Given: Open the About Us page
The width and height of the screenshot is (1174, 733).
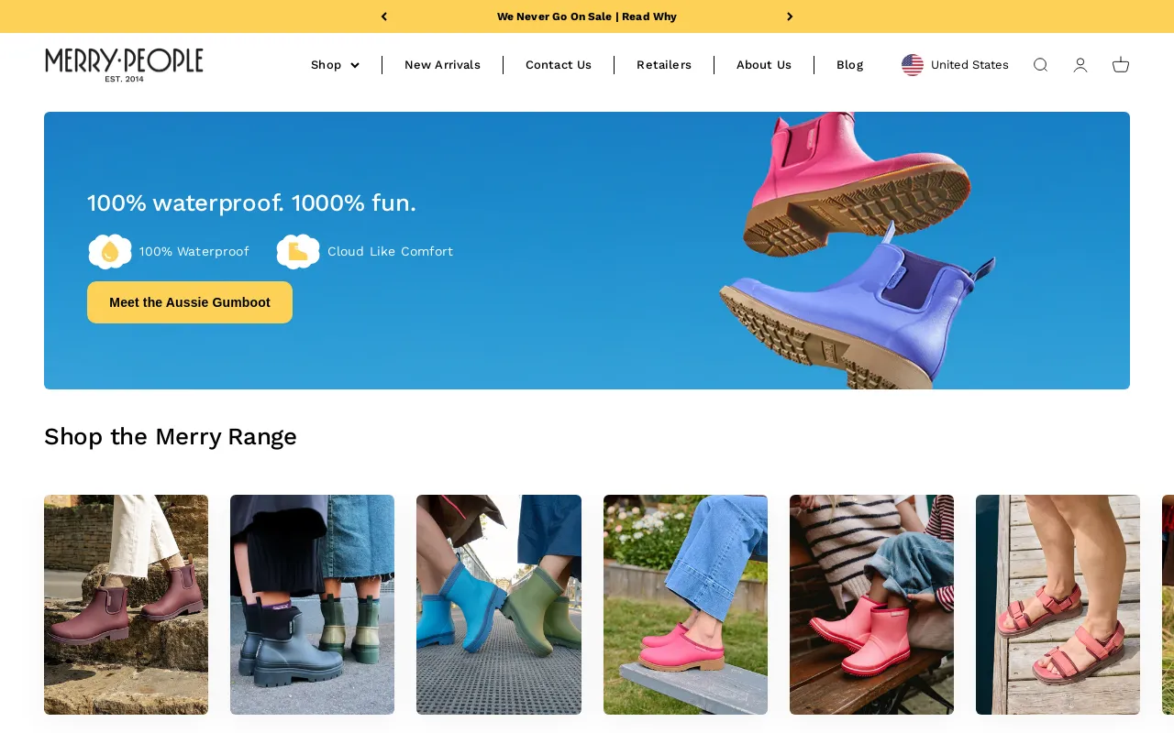Looking at the screenshot, I should point(764,65).
